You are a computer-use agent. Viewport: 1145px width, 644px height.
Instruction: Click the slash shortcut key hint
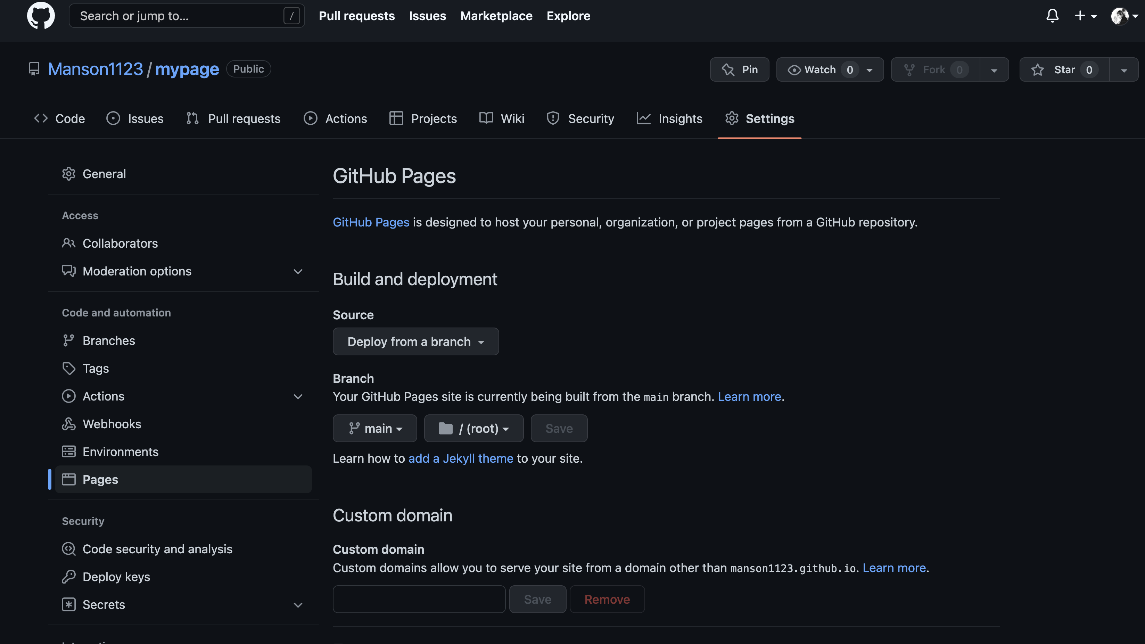[x=291, y=16]
